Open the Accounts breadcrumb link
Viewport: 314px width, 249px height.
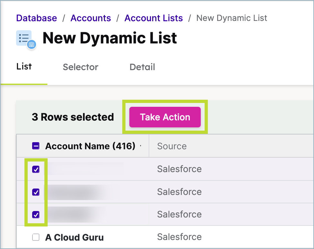(90, 18)
